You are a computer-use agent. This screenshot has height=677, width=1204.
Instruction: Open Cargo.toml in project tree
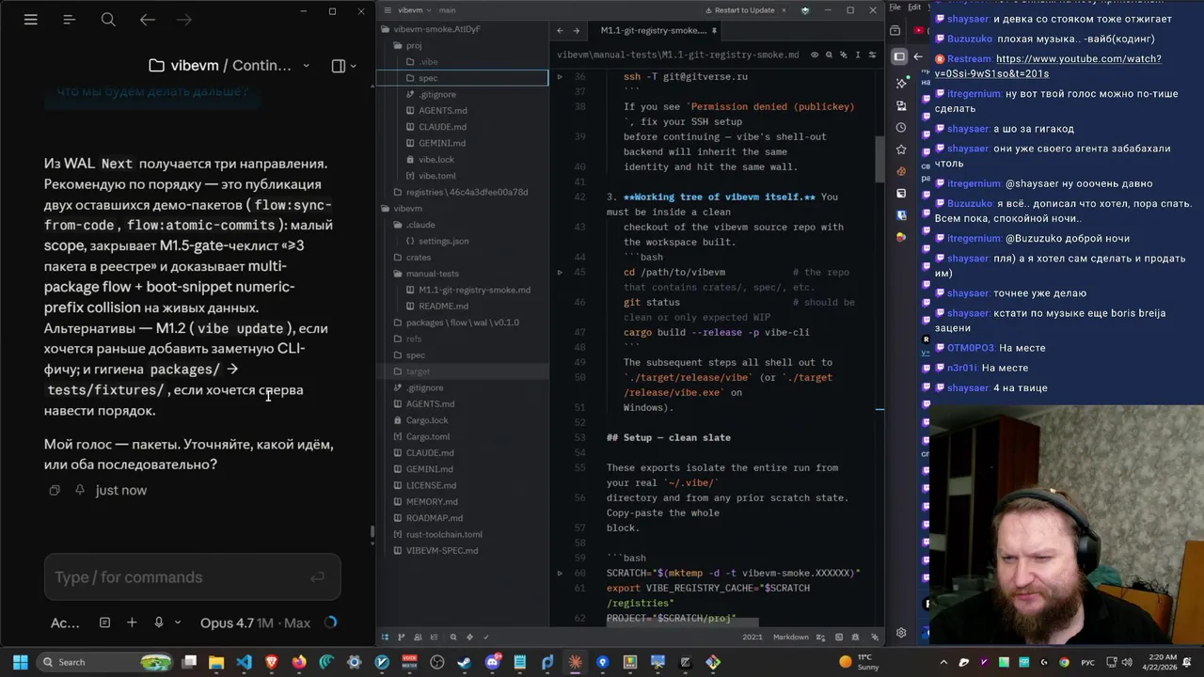(x=427, y=436)
